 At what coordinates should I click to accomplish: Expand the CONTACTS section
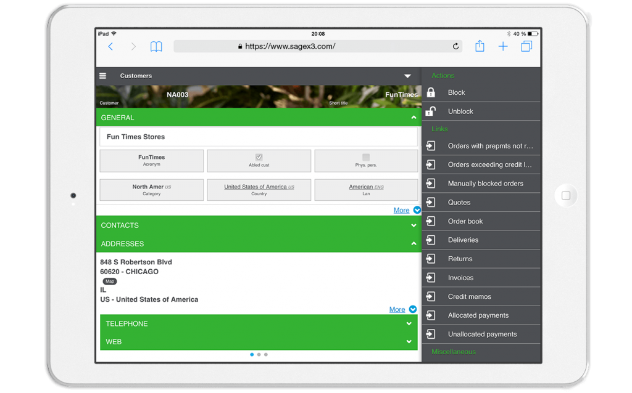414,225
